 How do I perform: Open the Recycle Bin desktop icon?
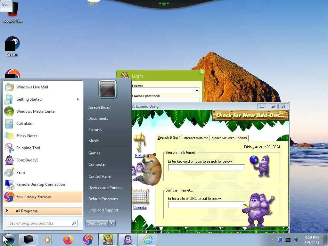coord(12,12)
